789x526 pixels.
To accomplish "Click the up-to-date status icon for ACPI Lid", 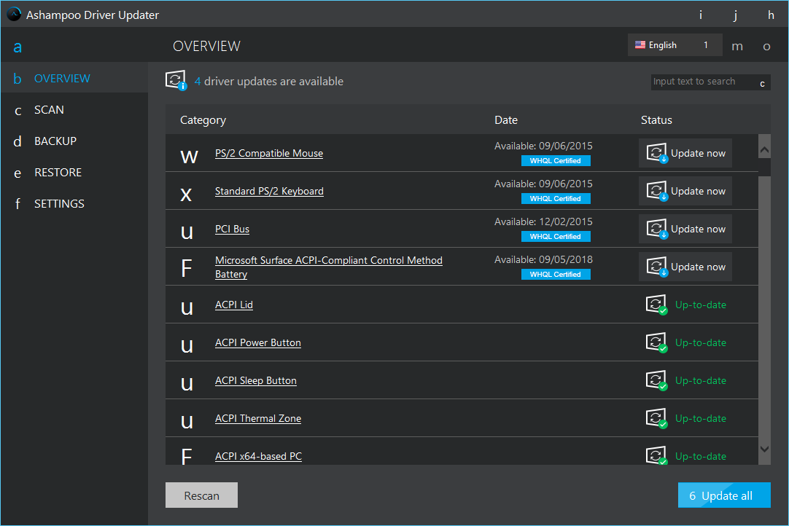I will [657, 305].
